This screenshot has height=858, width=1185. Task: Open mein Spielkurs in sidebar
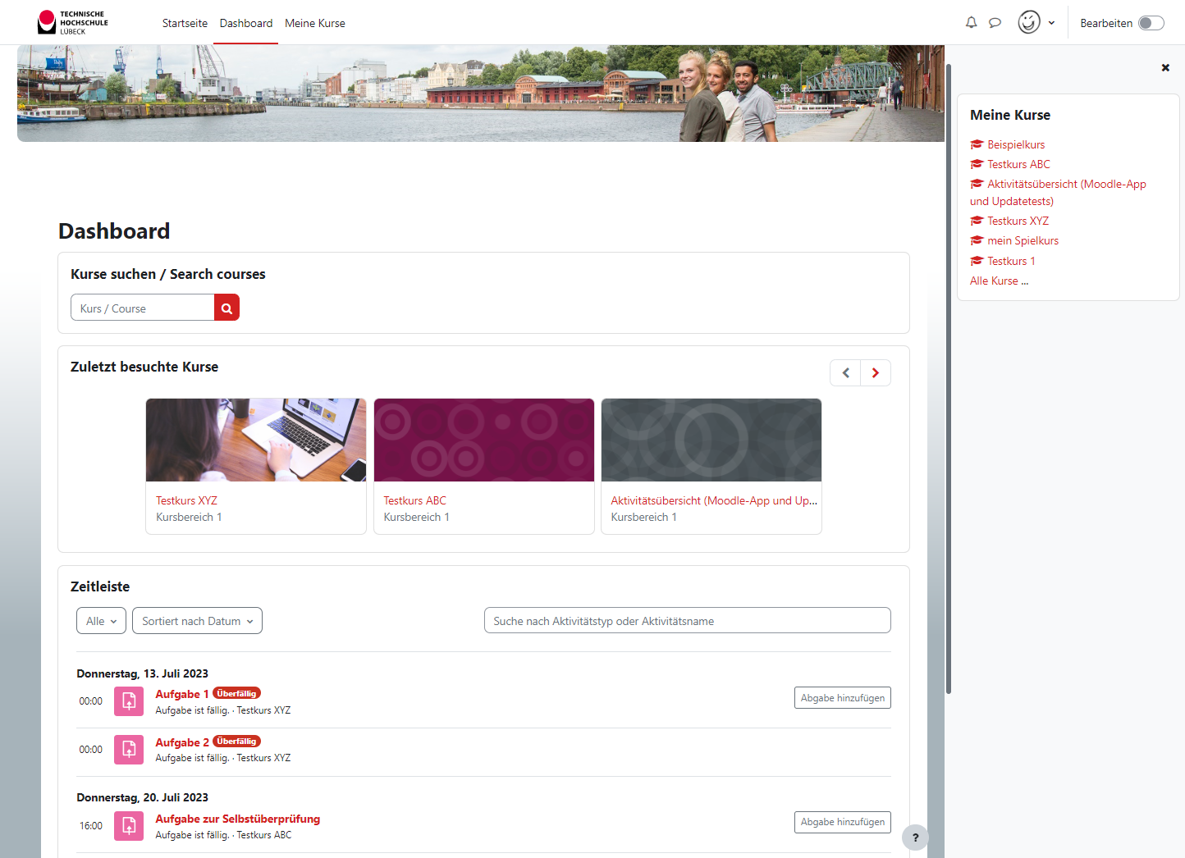[x=1023, y=240]
